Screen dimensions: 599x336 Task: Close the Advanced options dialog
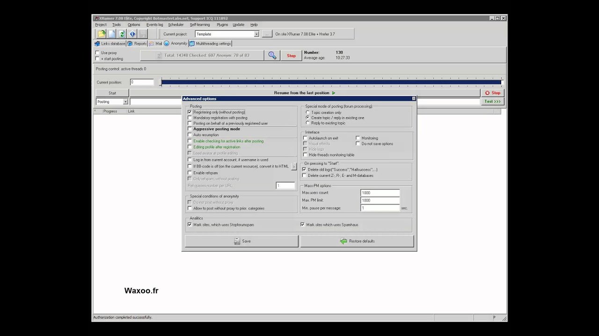coord(414,99)
